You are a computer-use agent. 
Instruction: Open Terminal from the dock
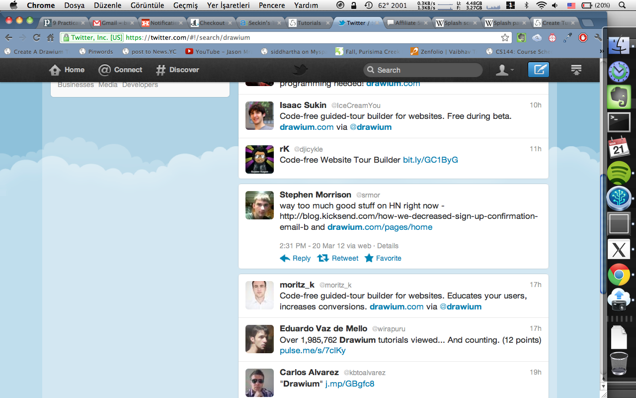pos(619,122)
